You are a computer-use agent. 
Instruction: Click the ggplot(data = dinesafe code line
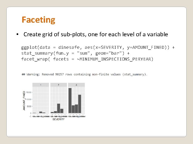tap(98, 47)
